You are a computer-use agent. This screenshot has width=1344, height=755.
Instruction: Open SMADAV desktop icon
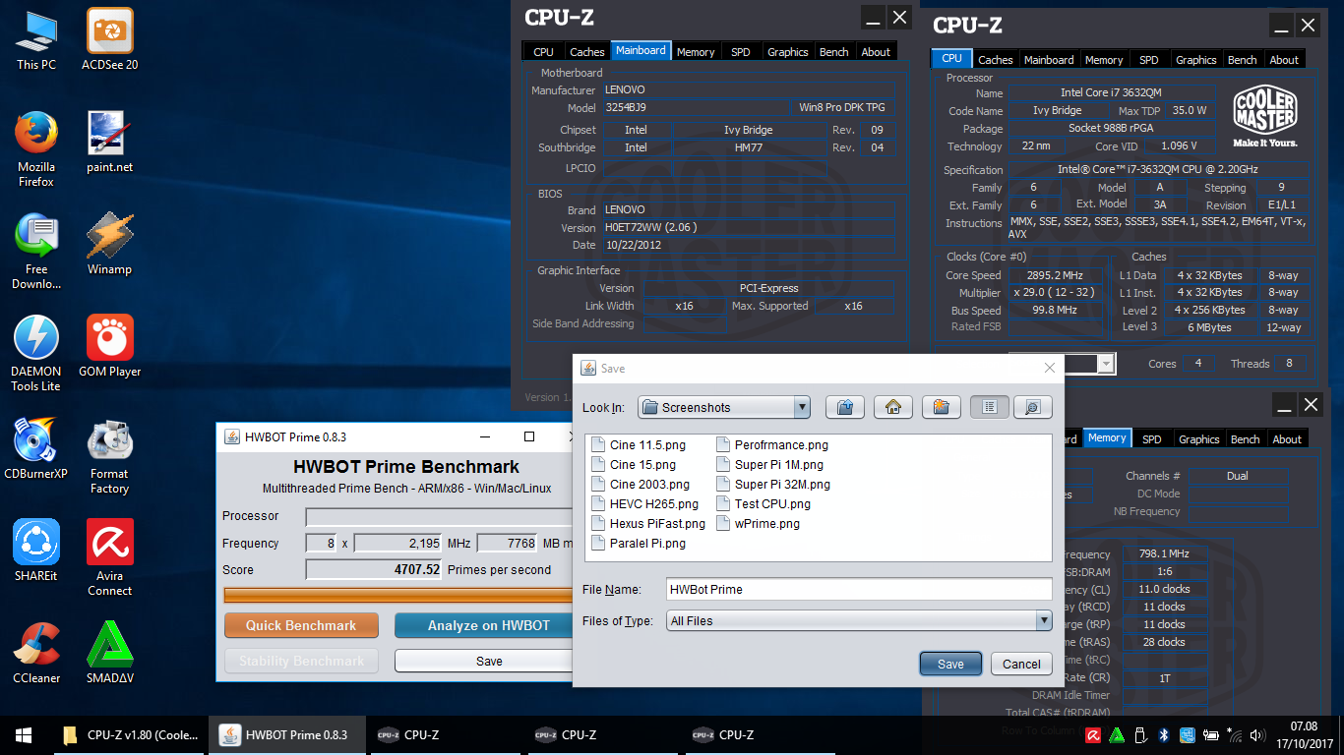109,653
